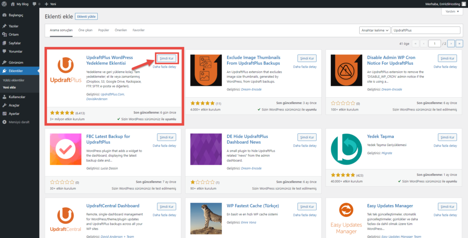The width and height of the screenshot is (468, 238).
Task: Click FBC Latest Backup checkmark icon
Action: coord(66,150)
